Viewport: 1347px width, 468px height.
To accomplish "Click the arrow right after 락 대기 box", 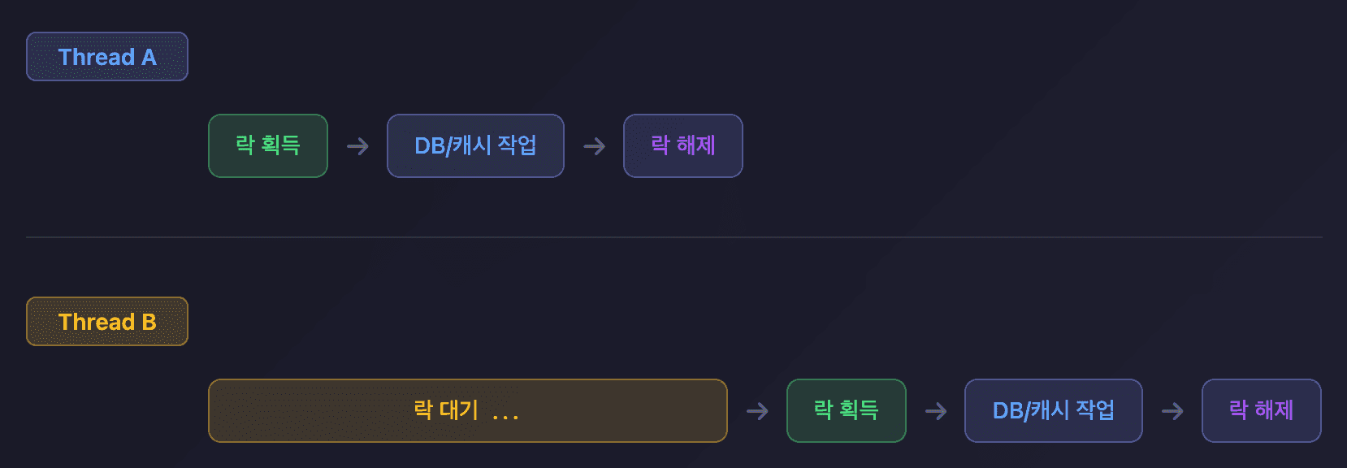I will 757,411.
